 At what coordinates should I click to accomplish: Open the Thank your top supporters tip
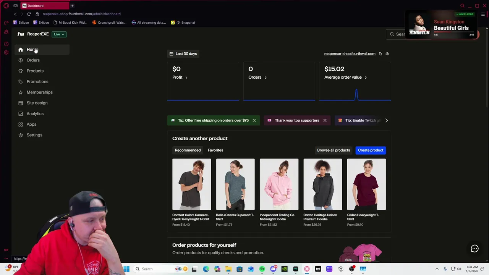point(297,120)
